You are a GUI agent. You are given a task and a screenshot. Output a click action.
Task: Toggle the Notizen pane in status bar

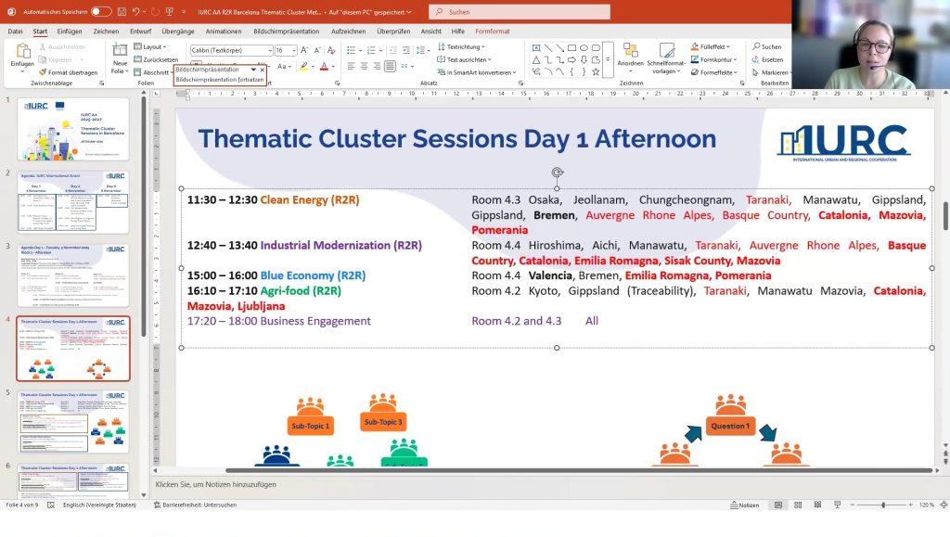[746, 505]
